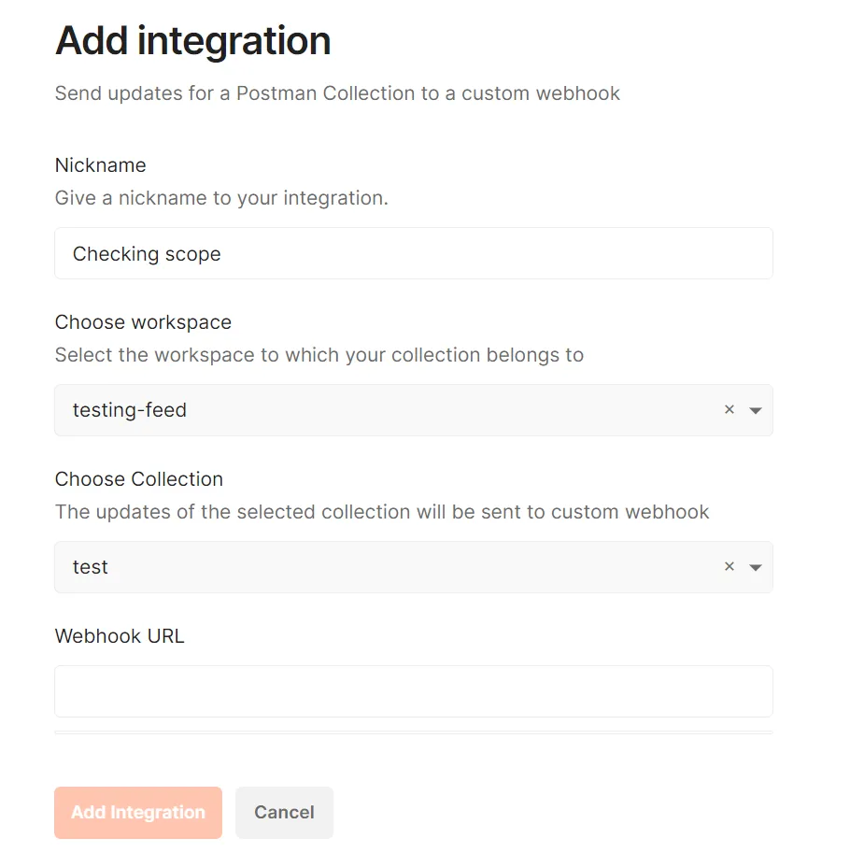850x867 pixels.
Task: Click the divider line below Webhook URL field
Action: [413, 733]
